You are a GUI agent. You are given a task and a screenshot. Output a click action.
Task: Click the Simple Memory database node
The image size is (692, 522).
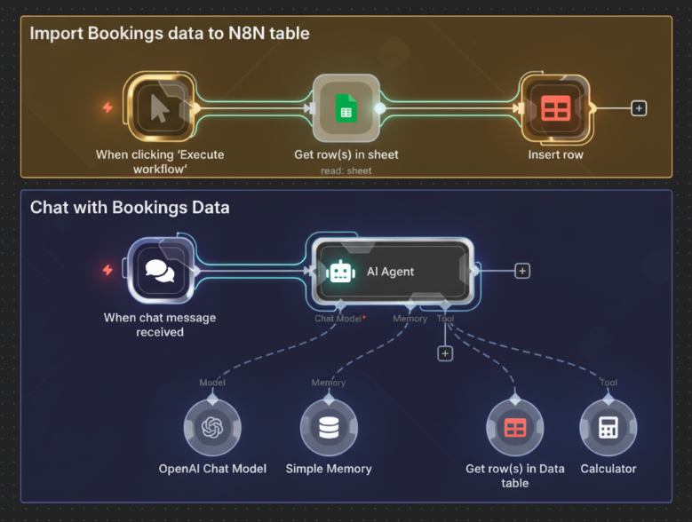tap(329, 428)
